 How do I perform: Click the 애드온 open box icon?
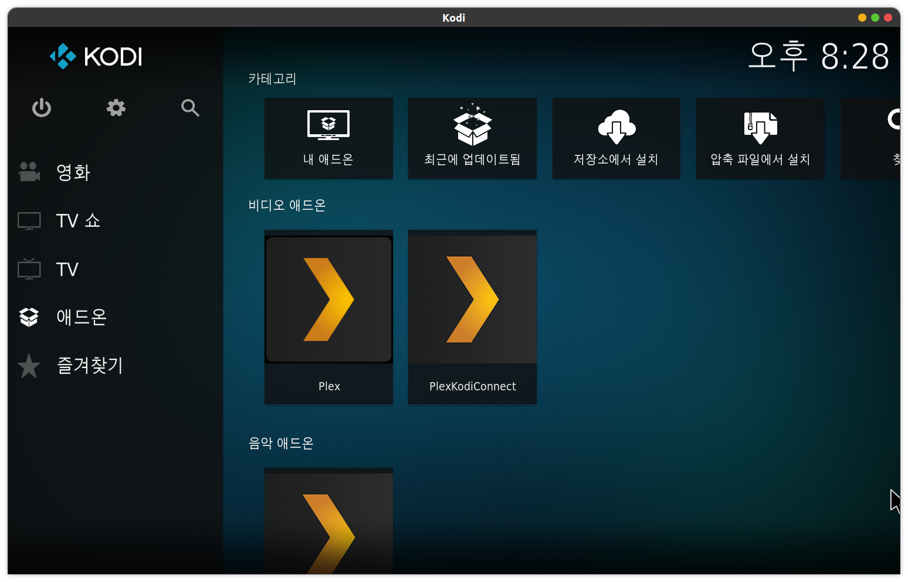coord(29,317)
